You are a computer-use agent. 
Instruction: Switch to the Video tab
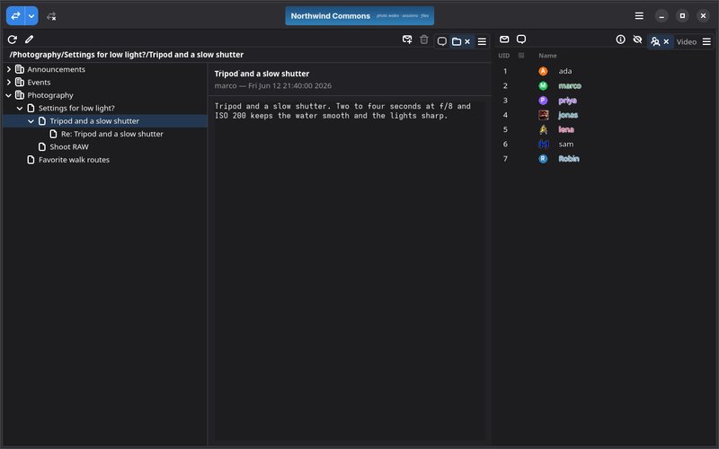tap(687, 41)
